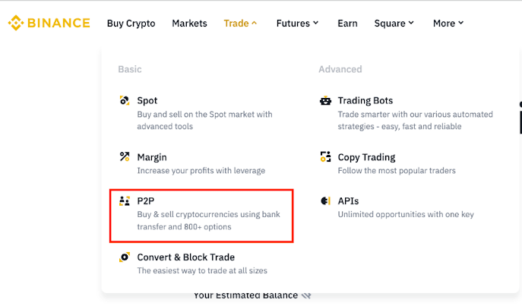Choose P2P bank transfer trading

click(x=201, y=213)
